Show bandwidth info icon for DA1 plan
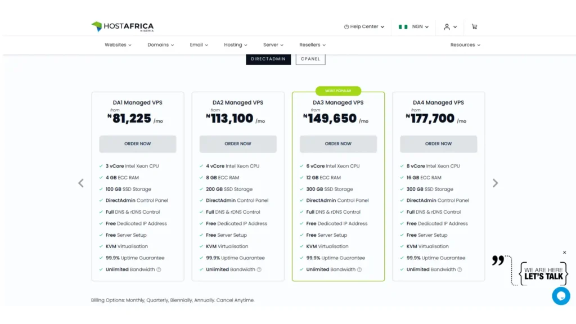 159,269
